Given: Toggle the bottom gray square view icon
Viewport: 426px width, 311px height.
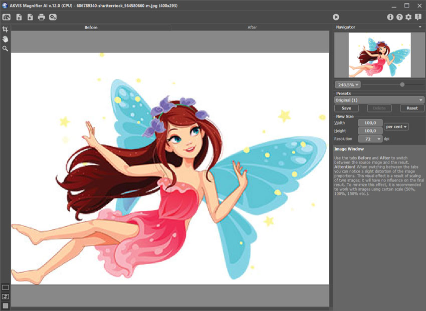Looking at the screenshot, I should (x=6, y=306).
